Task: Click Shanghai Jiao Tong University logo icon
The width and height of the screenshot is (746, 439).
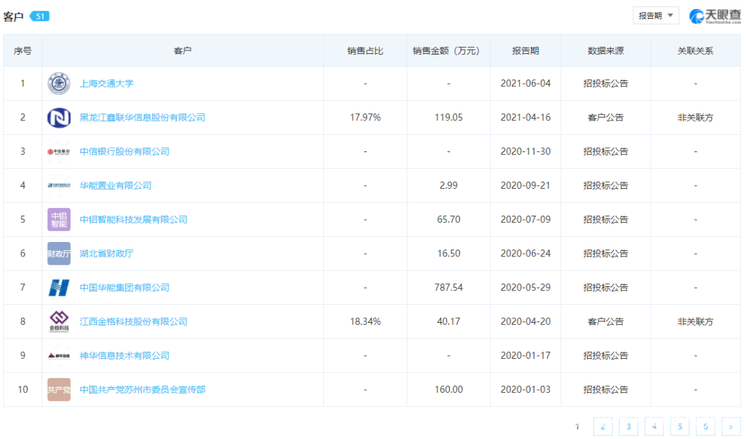Action: 59,84
